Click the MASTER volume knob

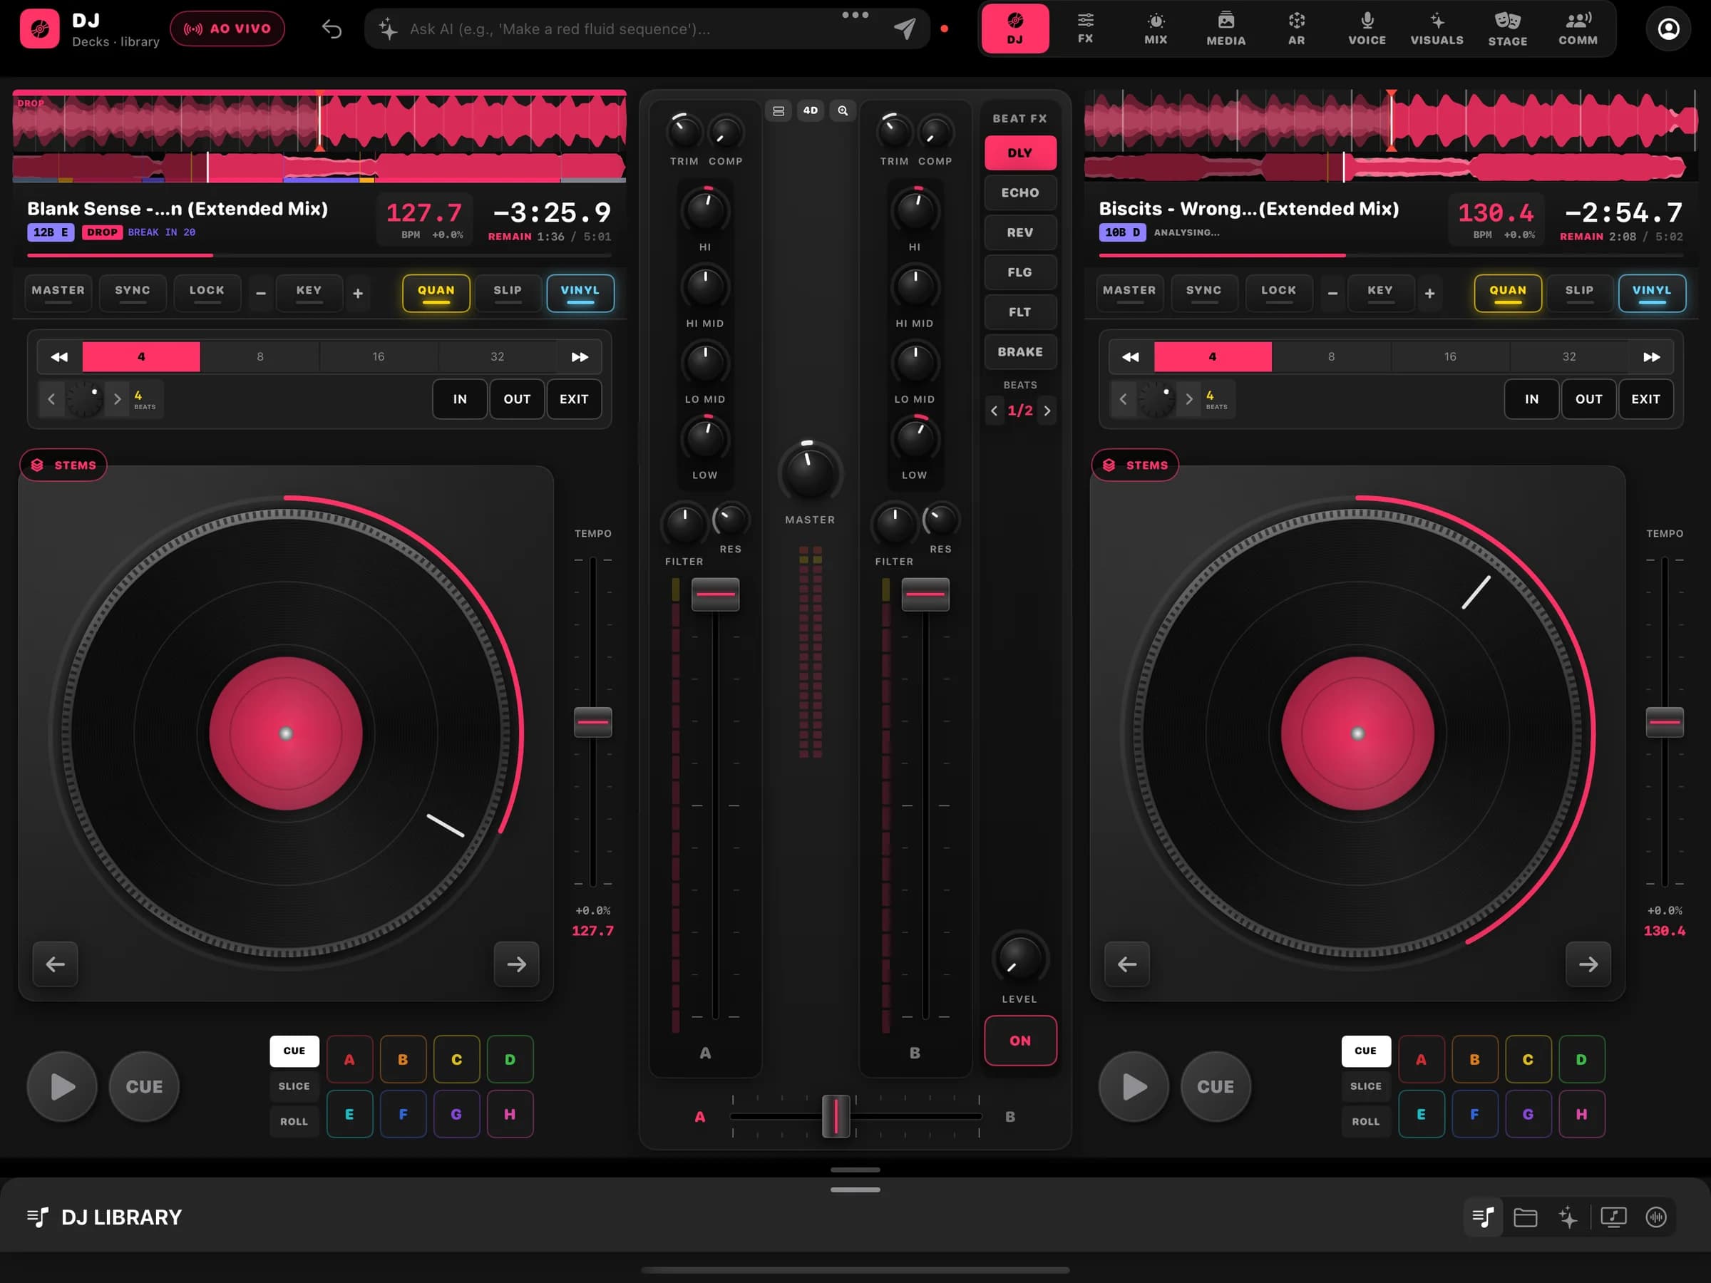point(810,472)
